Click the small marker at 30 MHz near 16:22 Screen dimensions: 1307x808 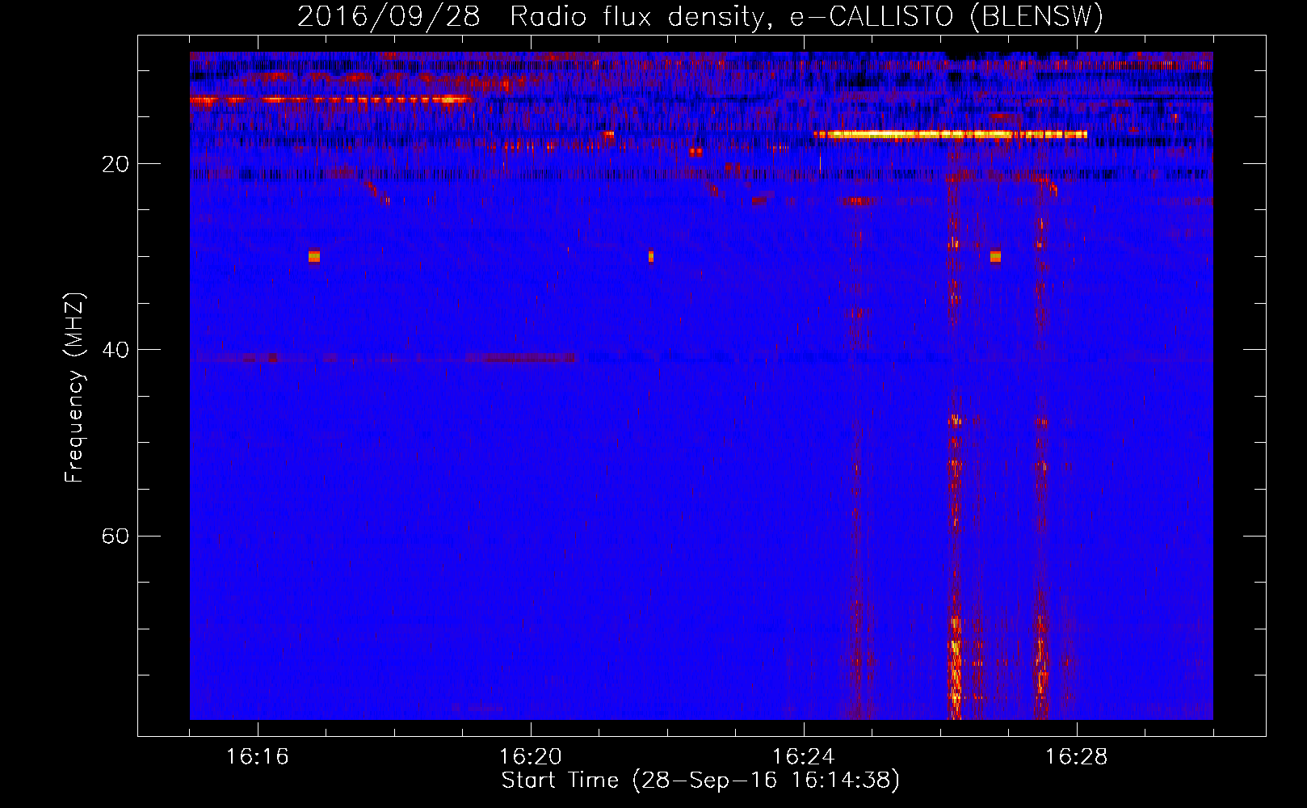point(651,256)
